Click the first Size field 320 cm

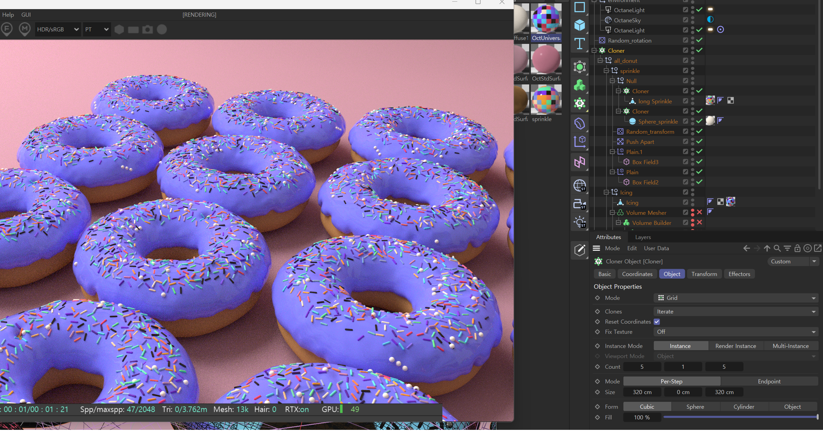point(642,392)
